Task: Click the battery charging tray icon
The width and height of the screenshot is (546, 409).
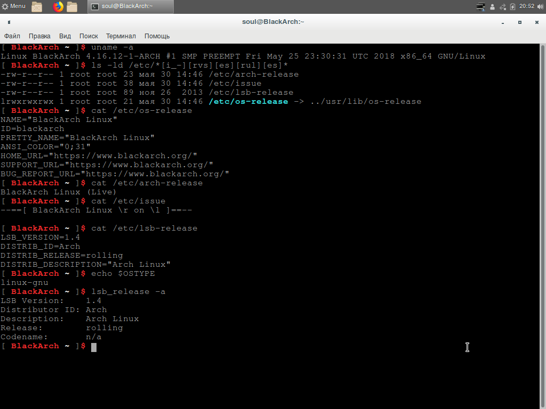Action: [x=512, y=6]
